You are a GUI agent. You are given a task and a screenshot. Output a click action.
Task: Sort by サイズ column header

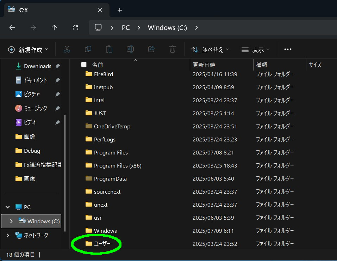coord(315,65)
